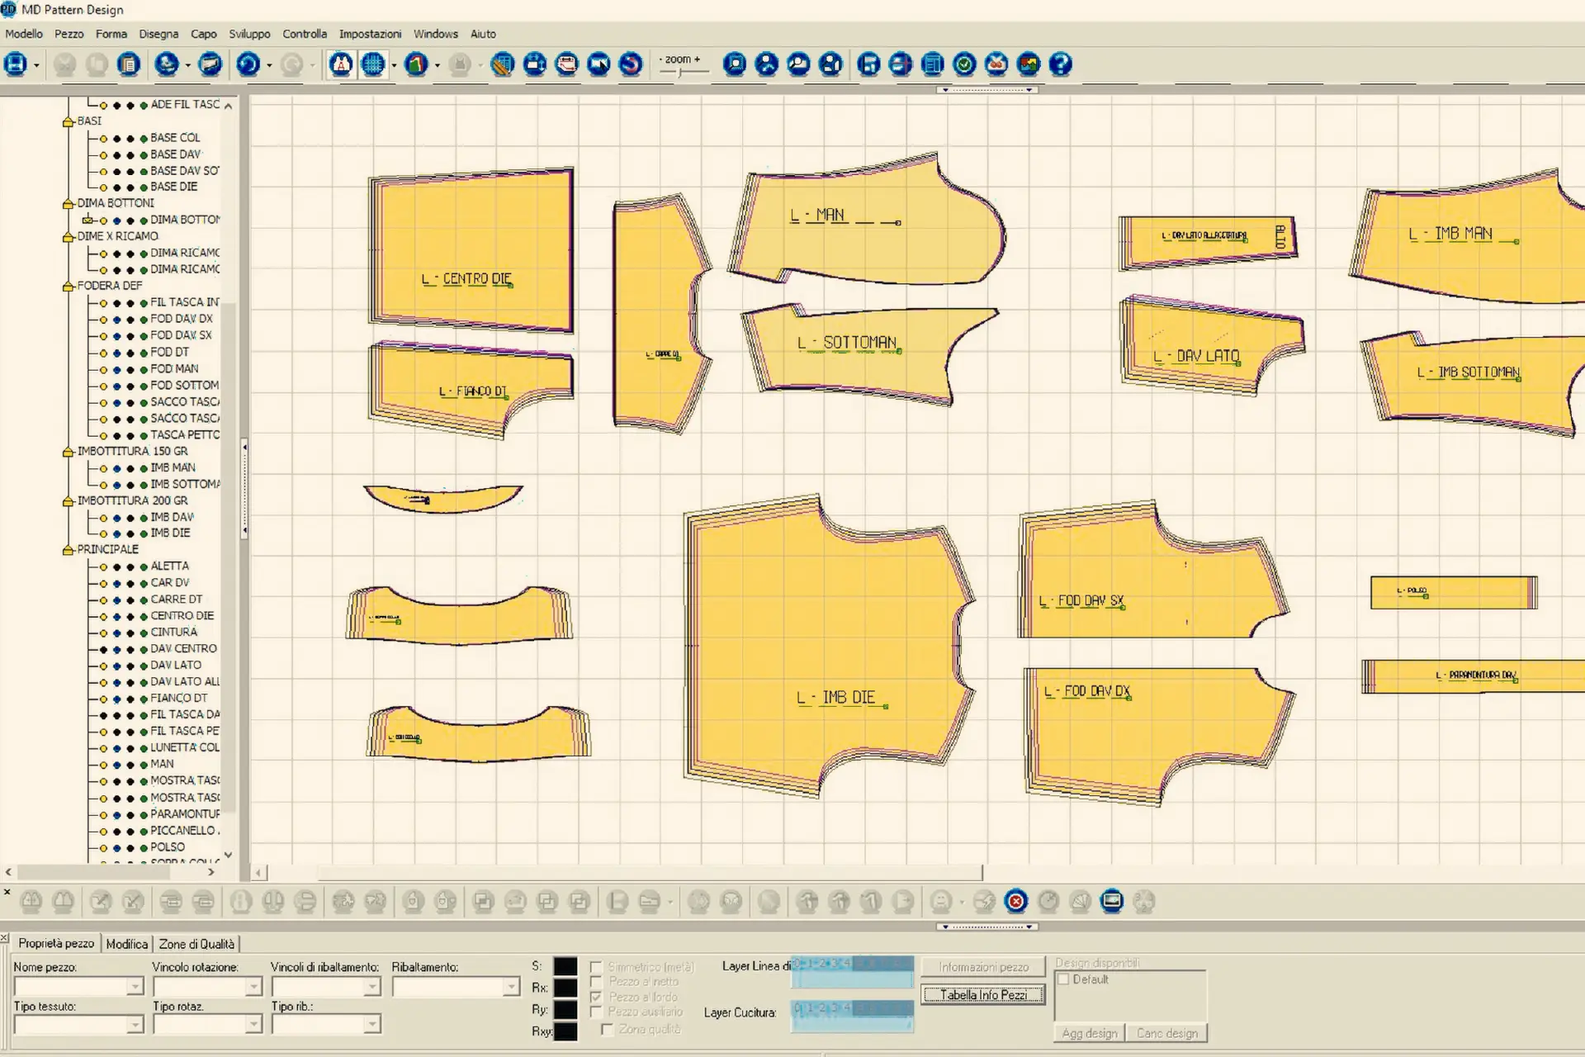Toggle the Pezzo al lordo checkbox
The image size is (1585, 1057).
pyautogui.click(x=596, y=997)
